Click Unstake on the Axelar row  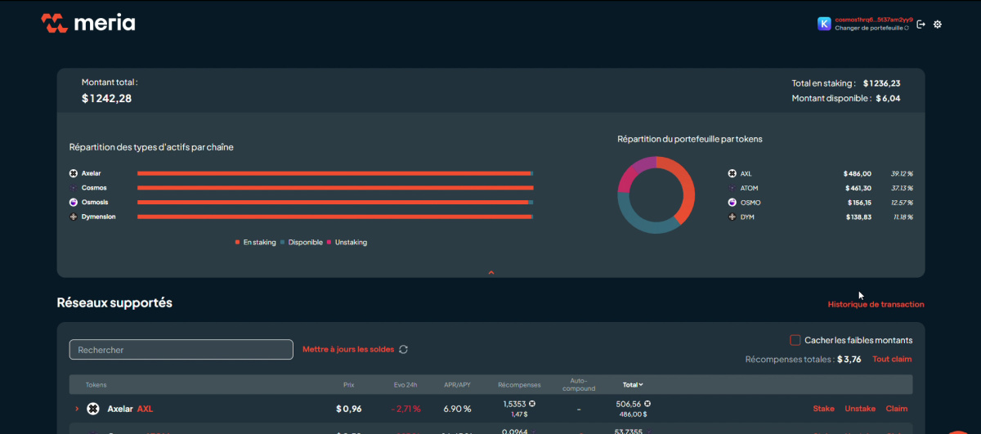tap(860, 409)
